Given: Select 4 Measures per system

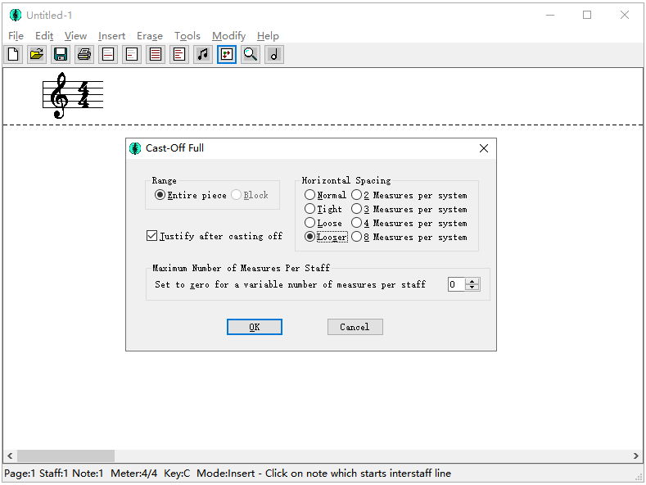Looking at the screenshot, I should (409, 223).
